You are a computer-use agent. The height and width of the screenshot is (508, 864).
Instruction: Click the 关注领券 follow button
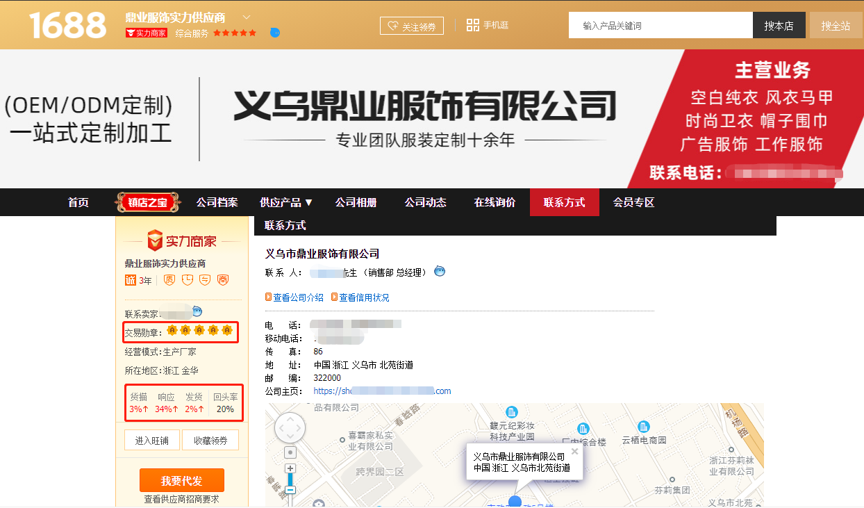pos(412,26)
